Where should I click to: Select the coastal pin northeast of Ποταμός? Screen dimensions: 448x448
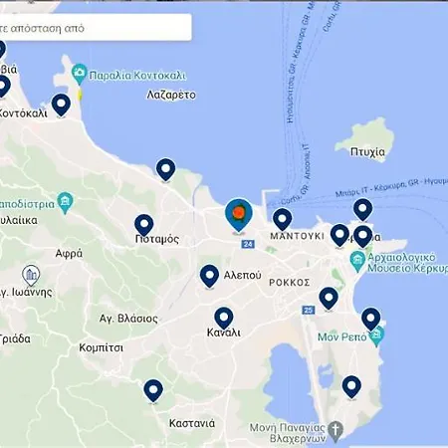coord(165,170)
